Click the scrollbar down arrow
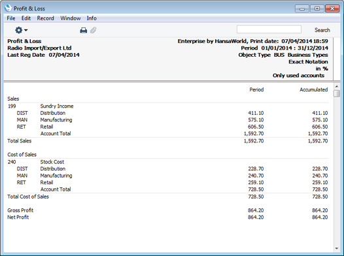 [337, 248]
